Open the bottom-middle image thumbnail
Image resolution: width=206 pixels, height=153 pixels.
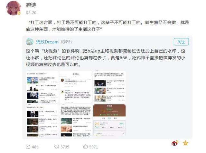76,120
